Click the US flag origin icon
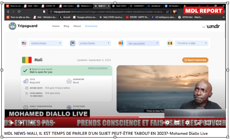Screen dimensions: 230x140 24,43
